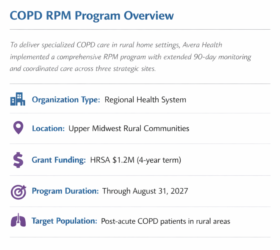Select the Organization Type label
The image size is (280, 250).
pyautogui.click(x=65, y=99)
